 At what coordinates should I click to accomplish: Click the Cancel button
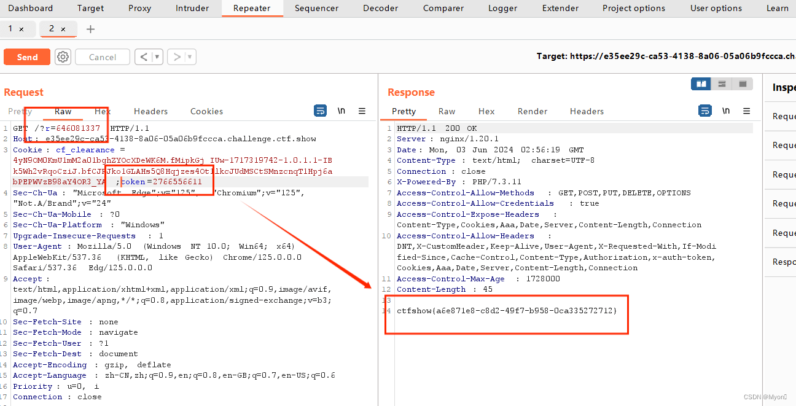(103, 57)
